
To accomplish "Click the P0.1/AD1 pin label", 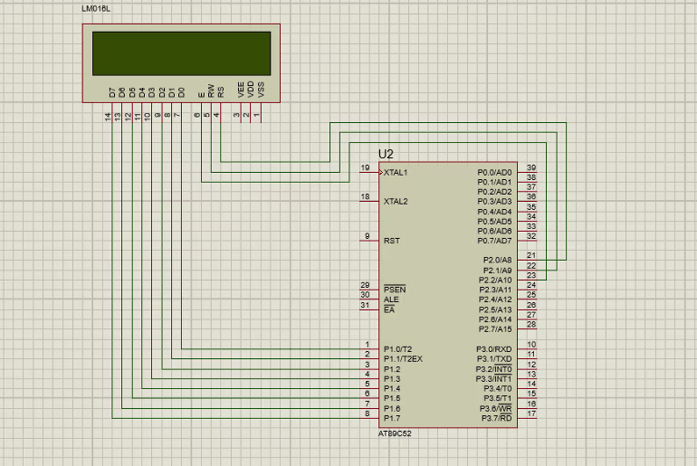I will (494, 182).
